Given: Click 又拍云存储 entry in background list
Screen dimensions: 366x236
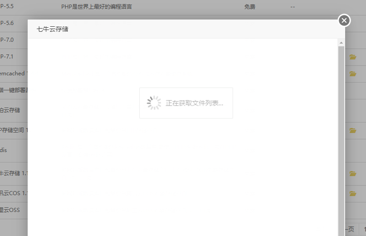Looking at the screenshot, I should pos(10,110).
